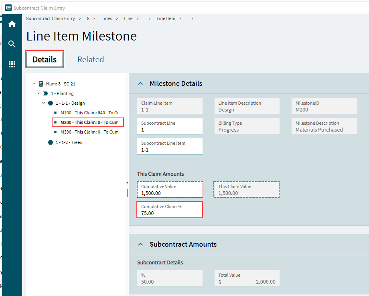Click the Cumulative Value field
This screenshot has height=296, width=369.
[170, 189]
